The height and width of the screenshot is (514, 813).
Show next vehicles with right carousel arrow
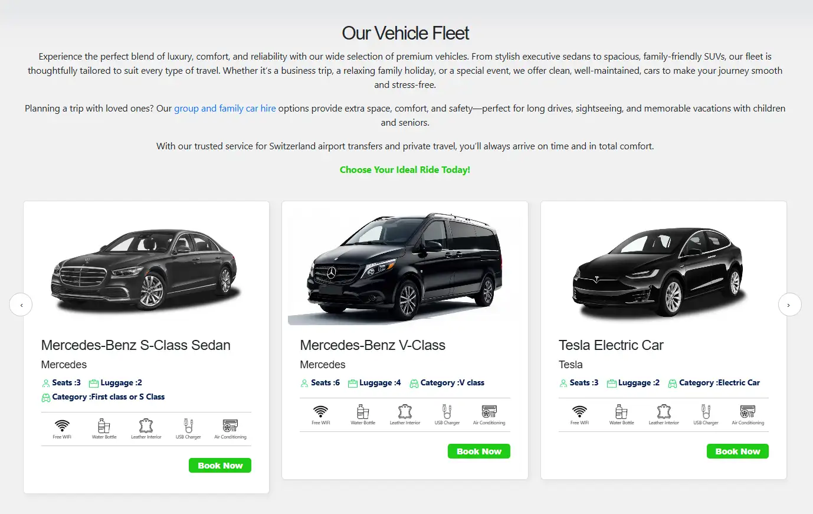click(x=789, y=305)
